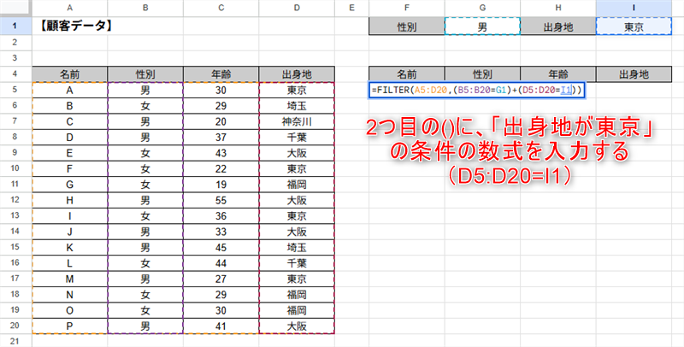
Task: Select column I header
Action: [634, 8]
